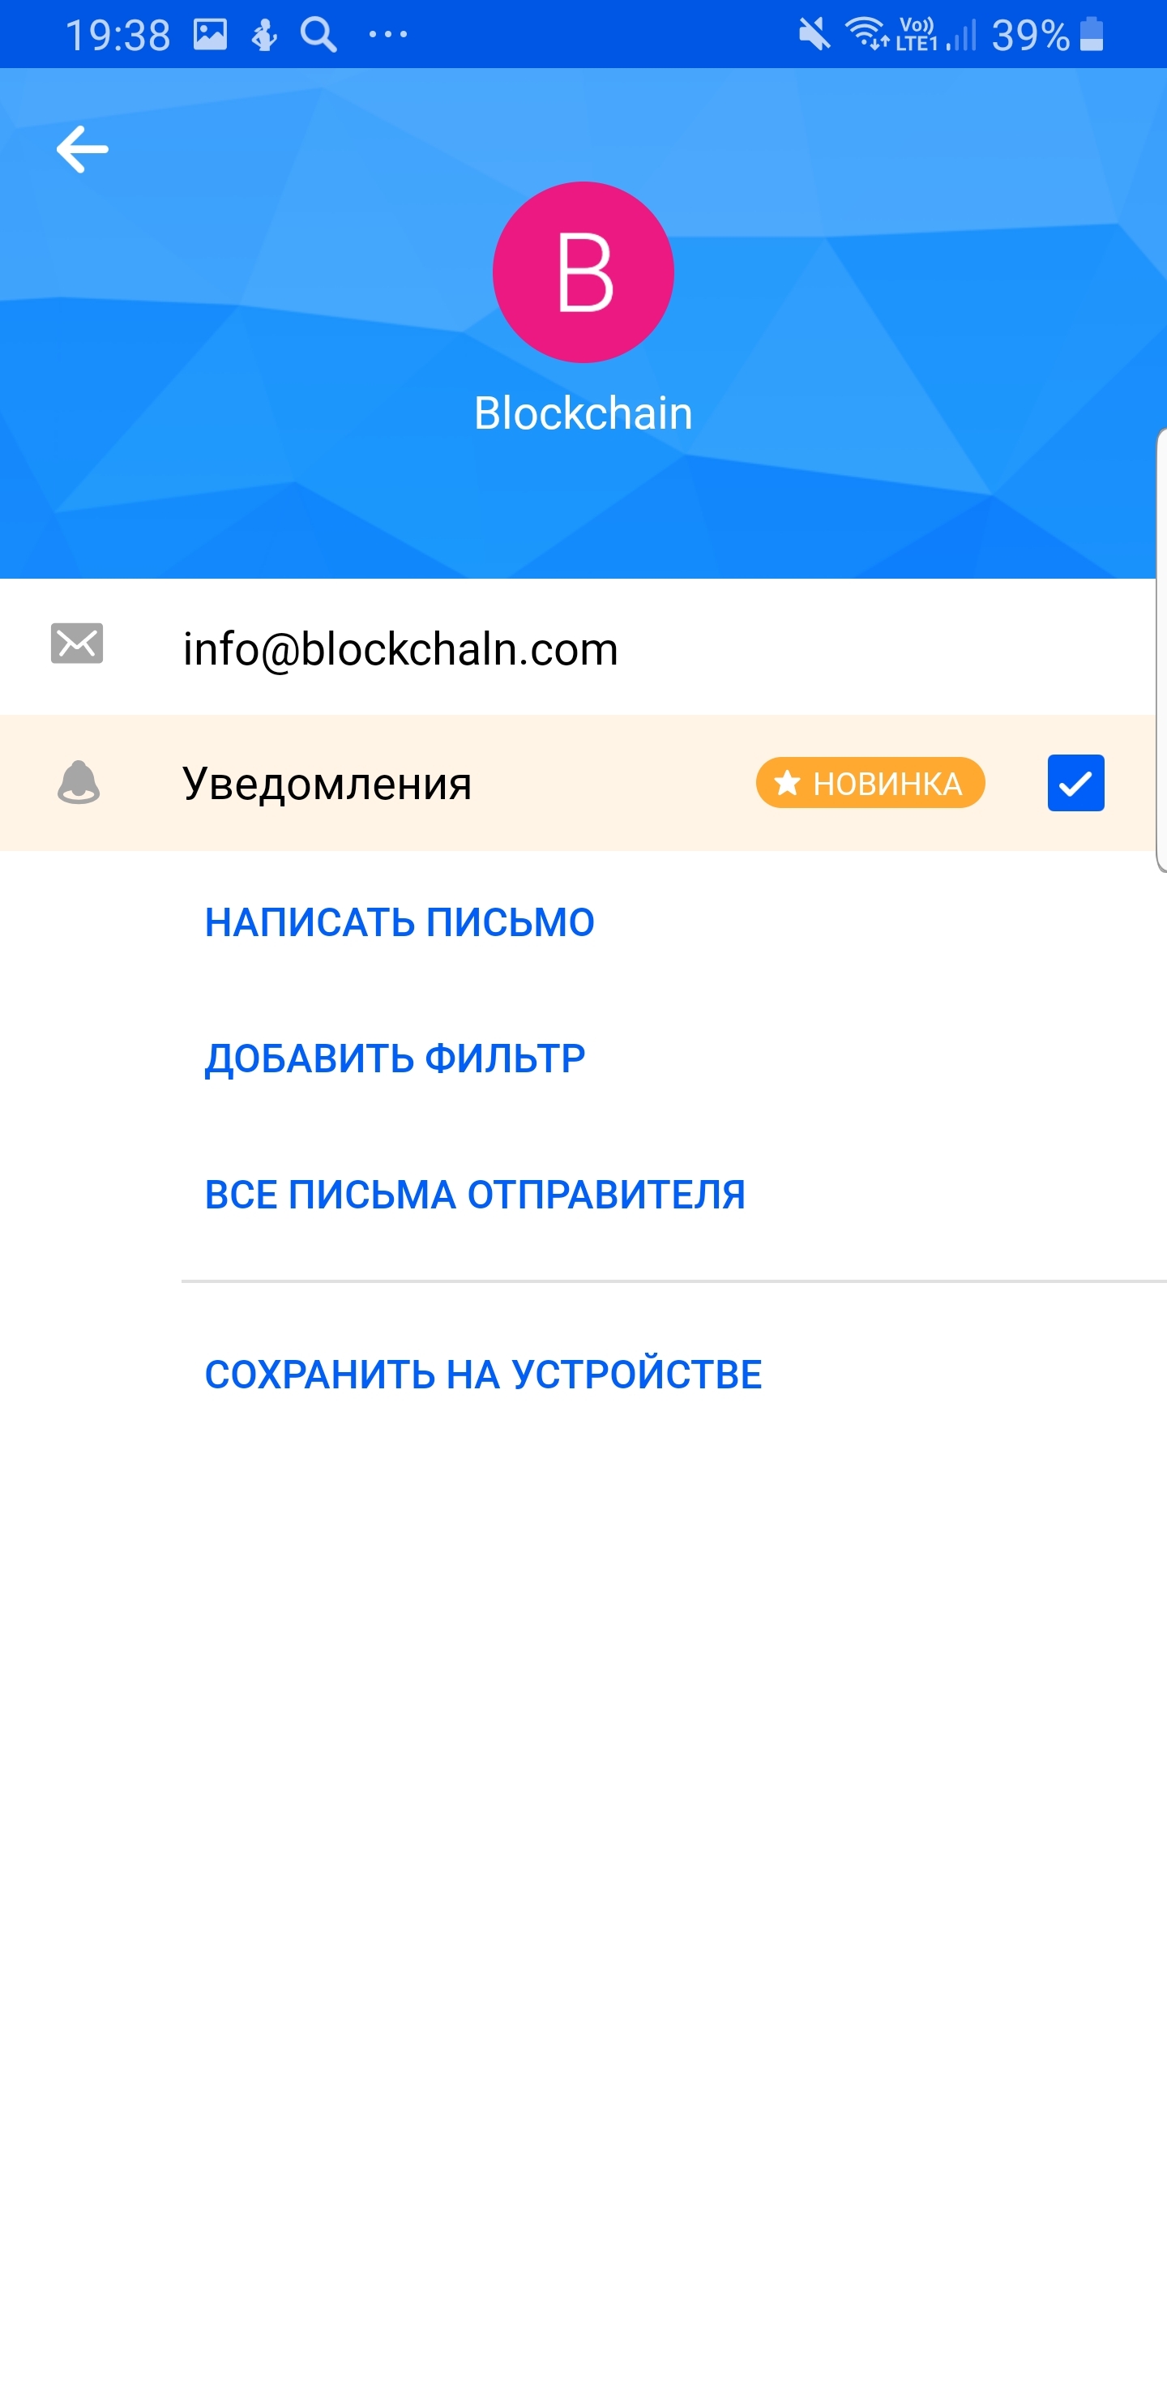This screenshot has width=1167, height=2399.
Task: Tap НАПИСАТЬ ПИСЬМО to compose email
Action: pyautogui.click(x=400, y=922)
